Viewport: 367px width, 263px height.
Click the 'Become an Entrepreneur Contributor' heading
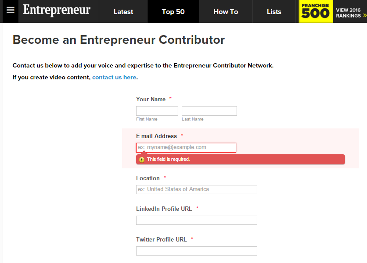click(x=119, y=40)
